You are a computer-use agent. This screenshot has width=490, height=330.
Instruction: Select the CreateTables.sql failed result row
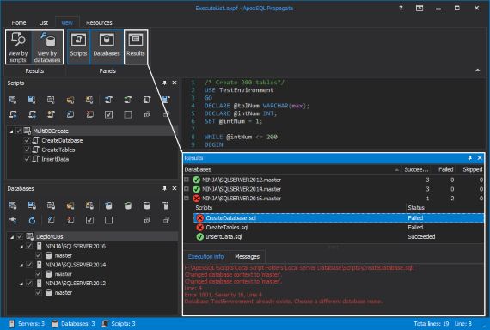(339, 227)
